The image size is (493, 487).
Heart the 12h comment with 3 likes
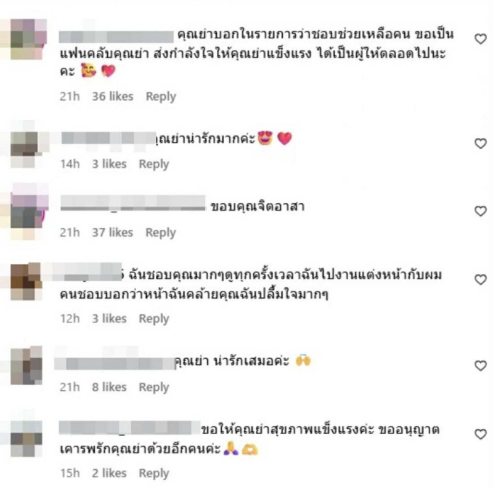coord(480,279)
